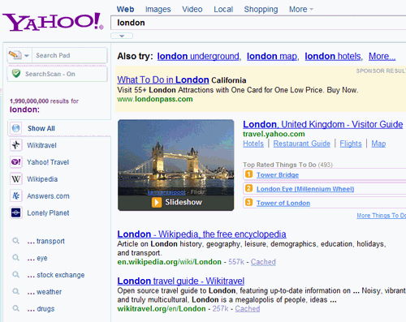Screen dimensions: 406x322
Task: Filter results by Yahoo! Travel label
Action: coord(48,162)
